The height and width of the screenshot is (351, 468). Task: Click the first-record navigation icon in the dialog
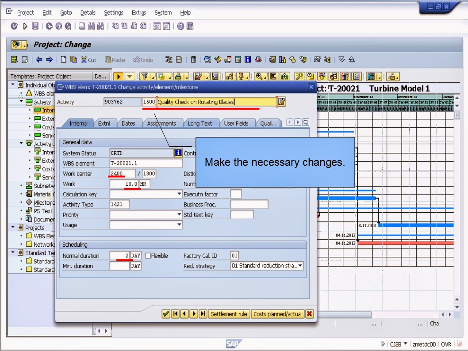tap(175, 314)
